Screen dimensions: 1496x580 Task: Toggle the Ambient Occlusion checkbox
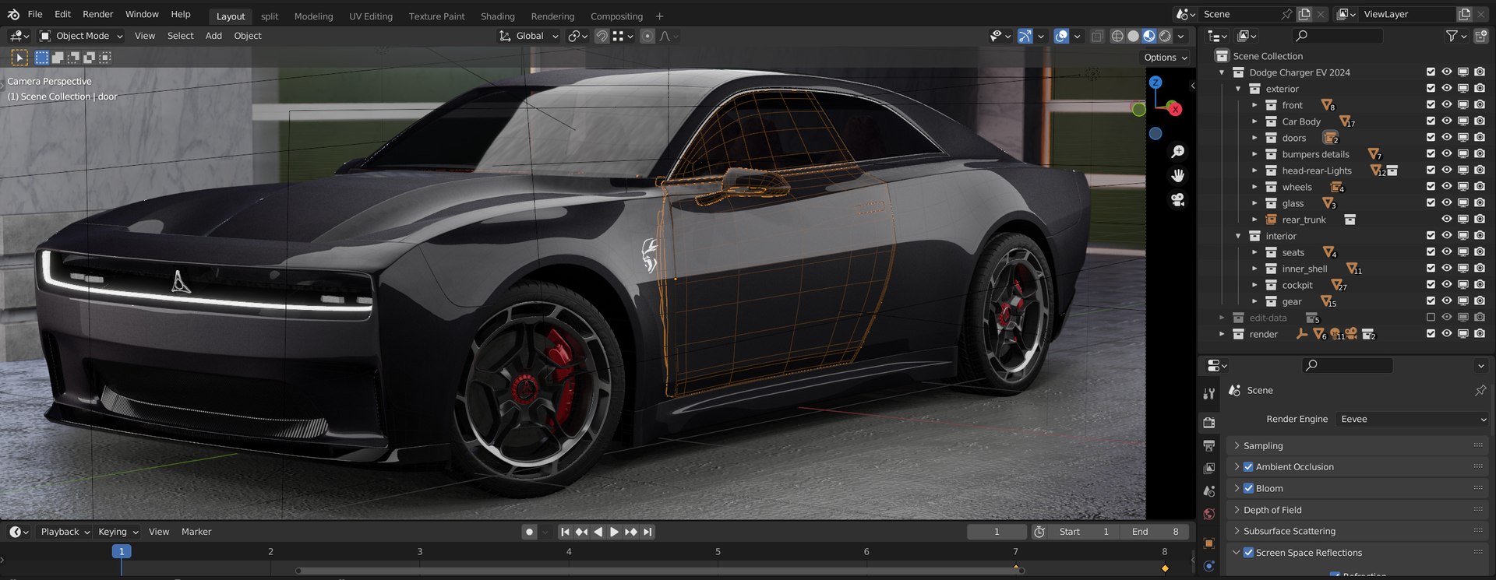[x=1248, y=467]
